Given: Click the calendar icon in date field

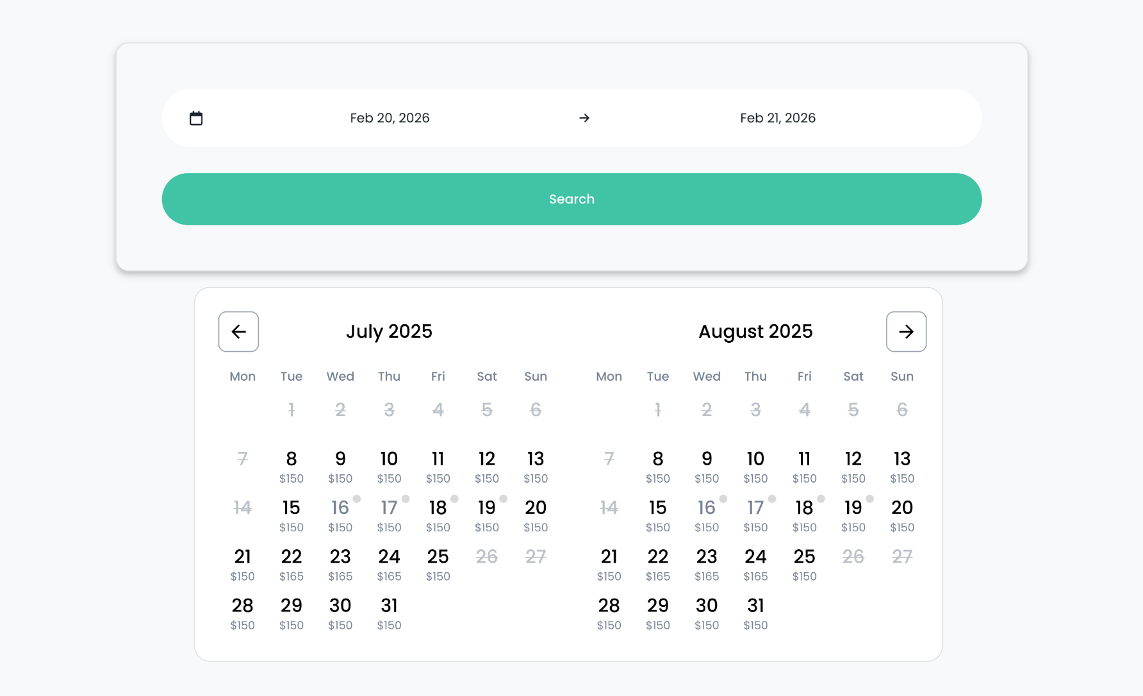Looking at the screenshot, I should 196,118.
